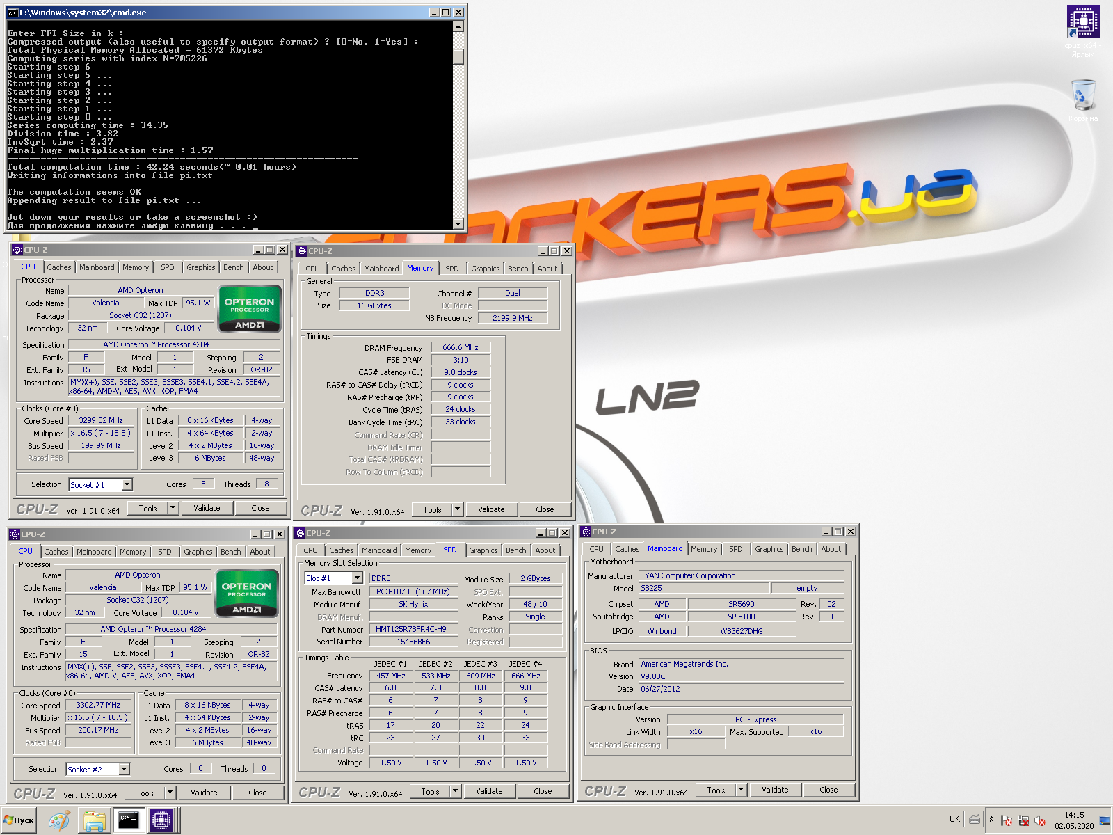Click cmd window scrollbar down arrow
Viewport: 1113px width, 835px height.
click(x=458, y=223)
